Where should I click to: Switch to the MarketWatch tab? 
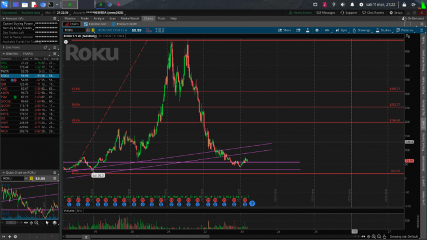(130, 18)
